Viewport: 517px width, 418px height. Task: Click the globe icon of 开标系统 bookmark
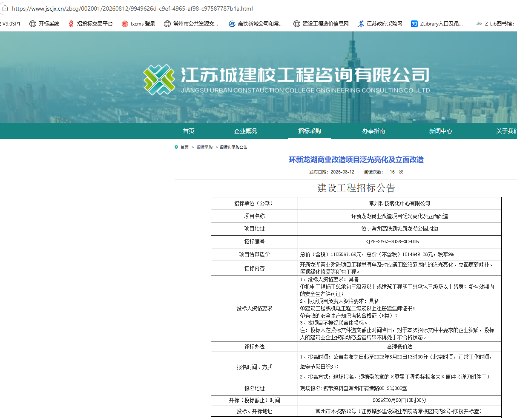point(33,24)
